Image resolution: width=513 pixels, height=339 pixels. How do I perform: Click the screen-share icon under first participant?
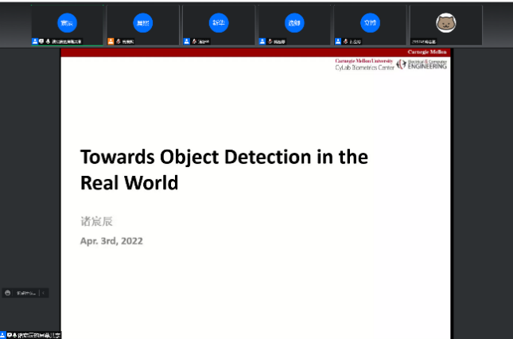pyautogui.click(x=41, y=41)
